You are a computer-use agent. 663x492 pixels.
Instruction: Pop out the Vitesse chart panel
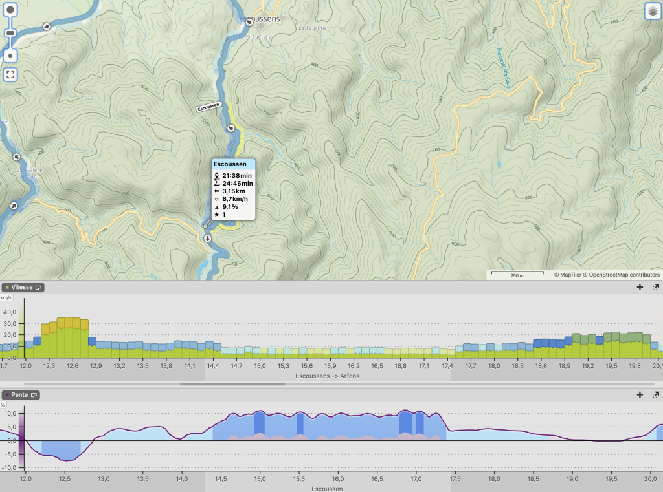click(x=655, y=287)
